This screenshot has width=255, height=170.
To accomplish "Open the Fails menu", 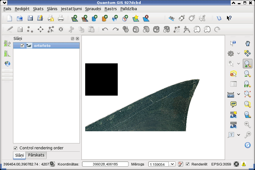I will (7, 9).
